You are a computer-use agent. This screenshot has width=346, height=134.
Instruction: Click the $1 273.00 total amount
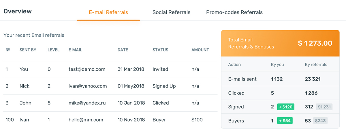point(315,43)
